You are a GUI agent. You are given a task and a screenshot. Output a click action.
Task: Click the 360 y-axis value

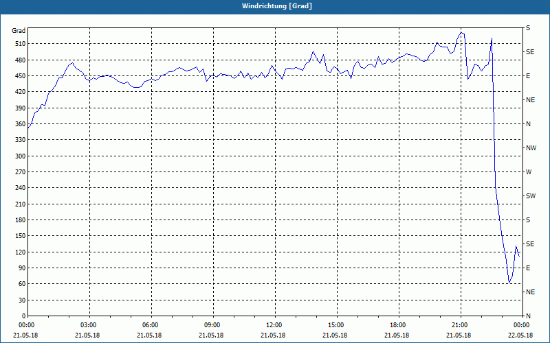click(x=21, y=124)
